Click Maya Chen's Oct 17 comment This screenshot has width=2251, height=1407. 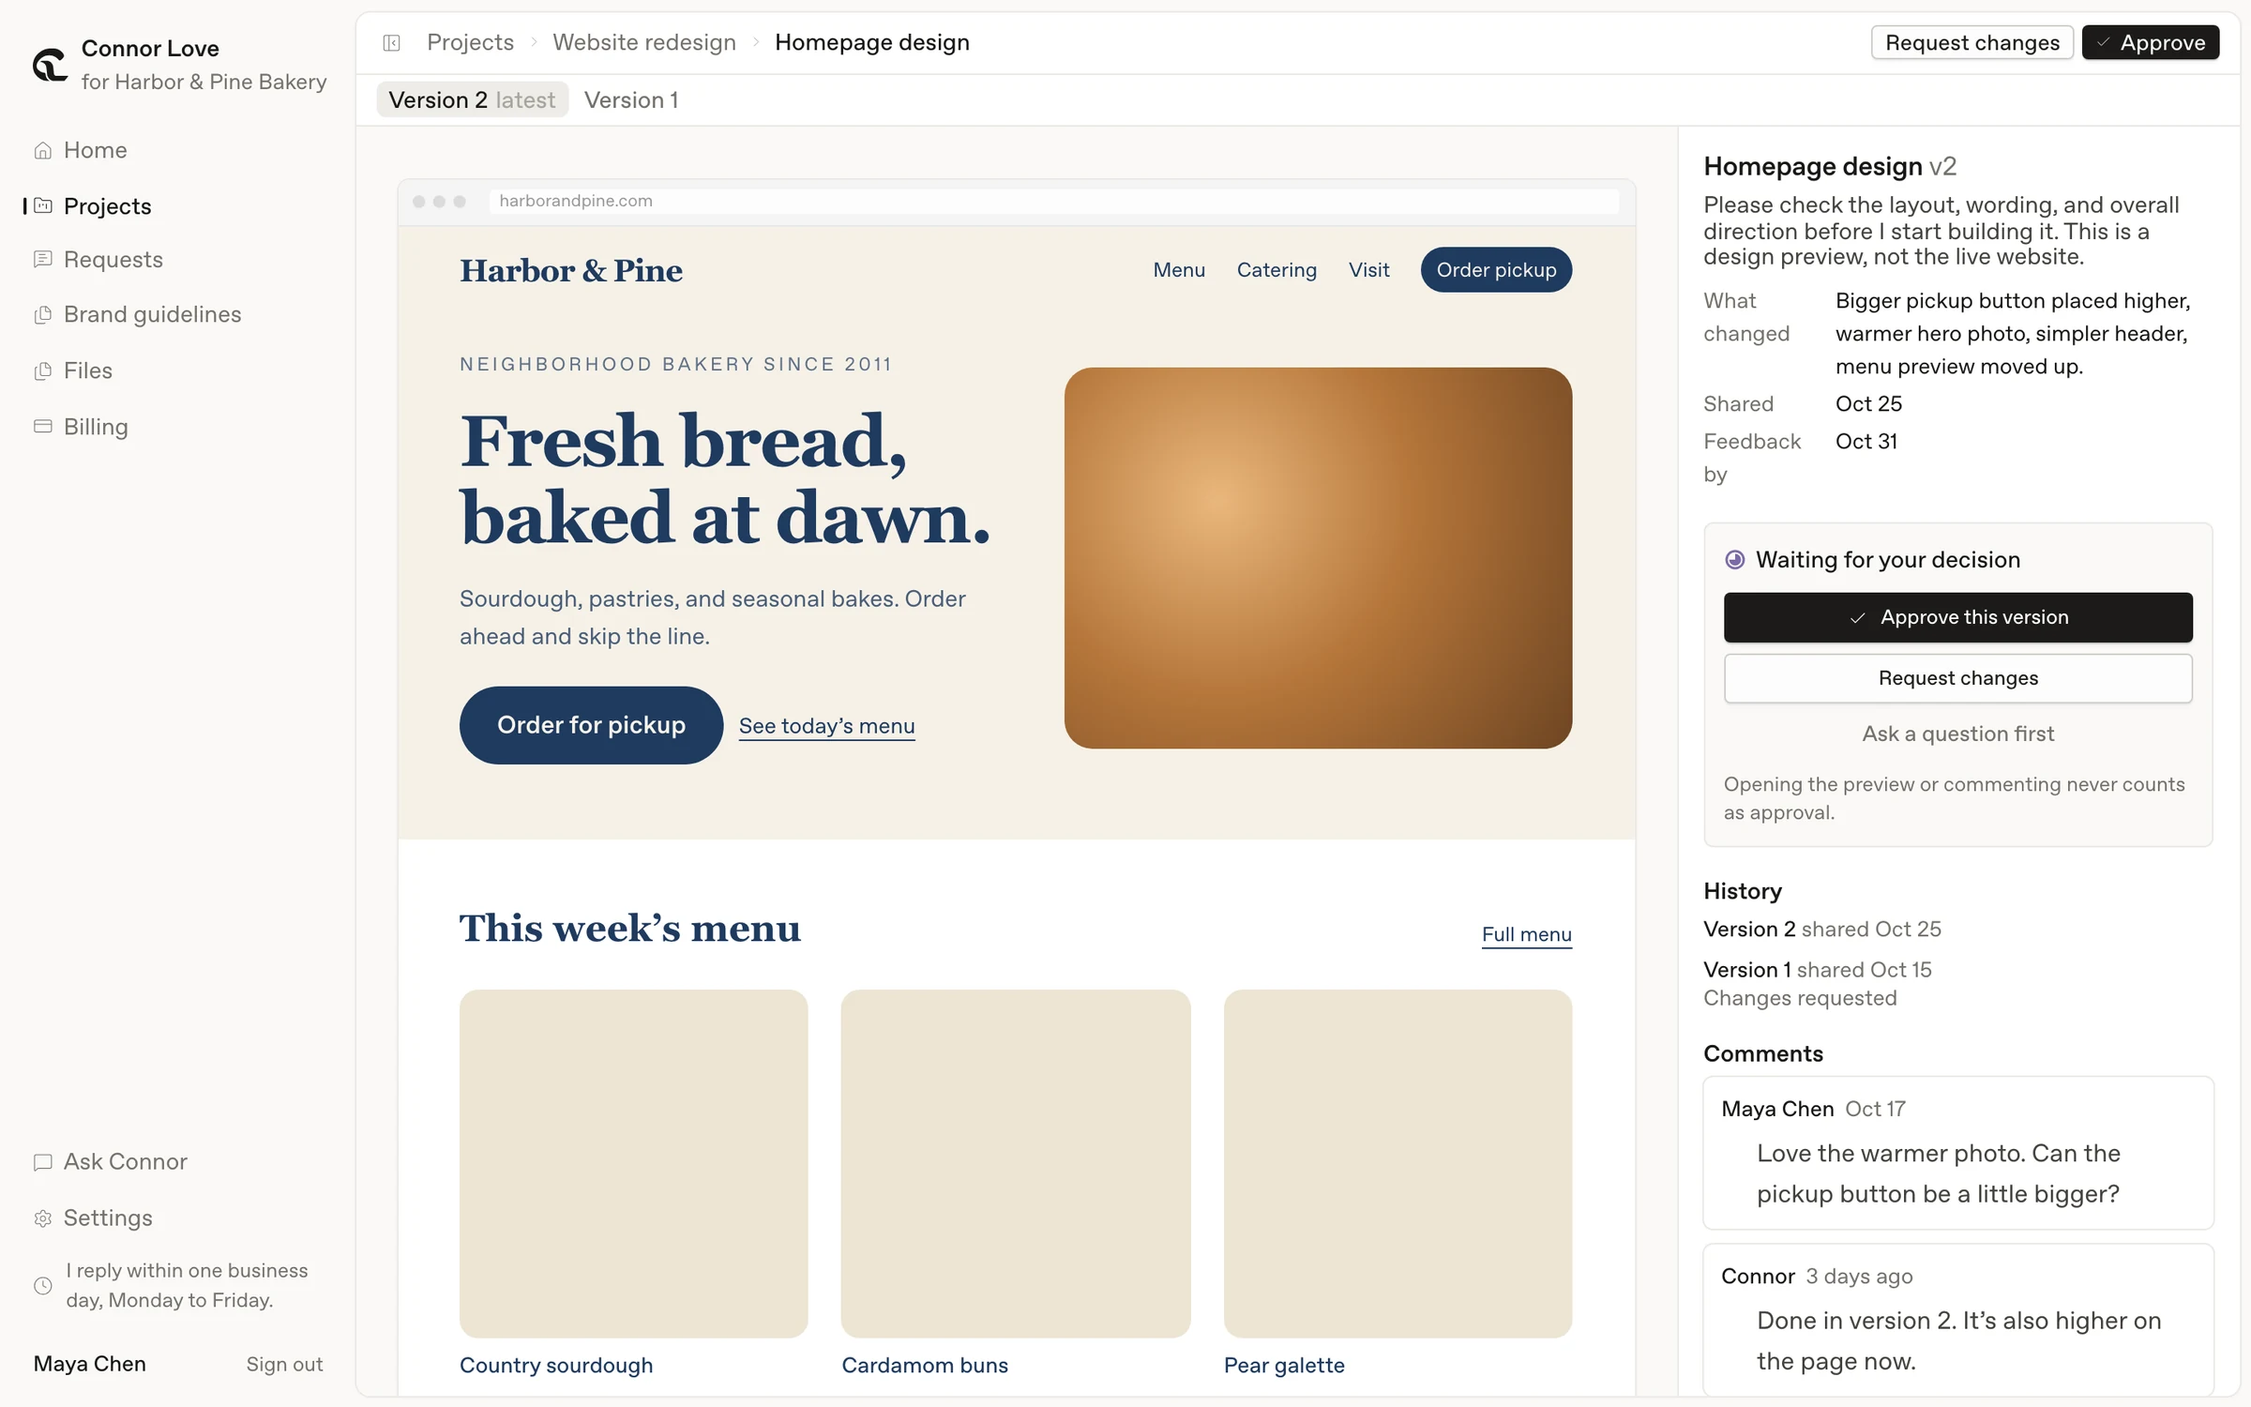pyautogui.click(x=1958, y=1153)
